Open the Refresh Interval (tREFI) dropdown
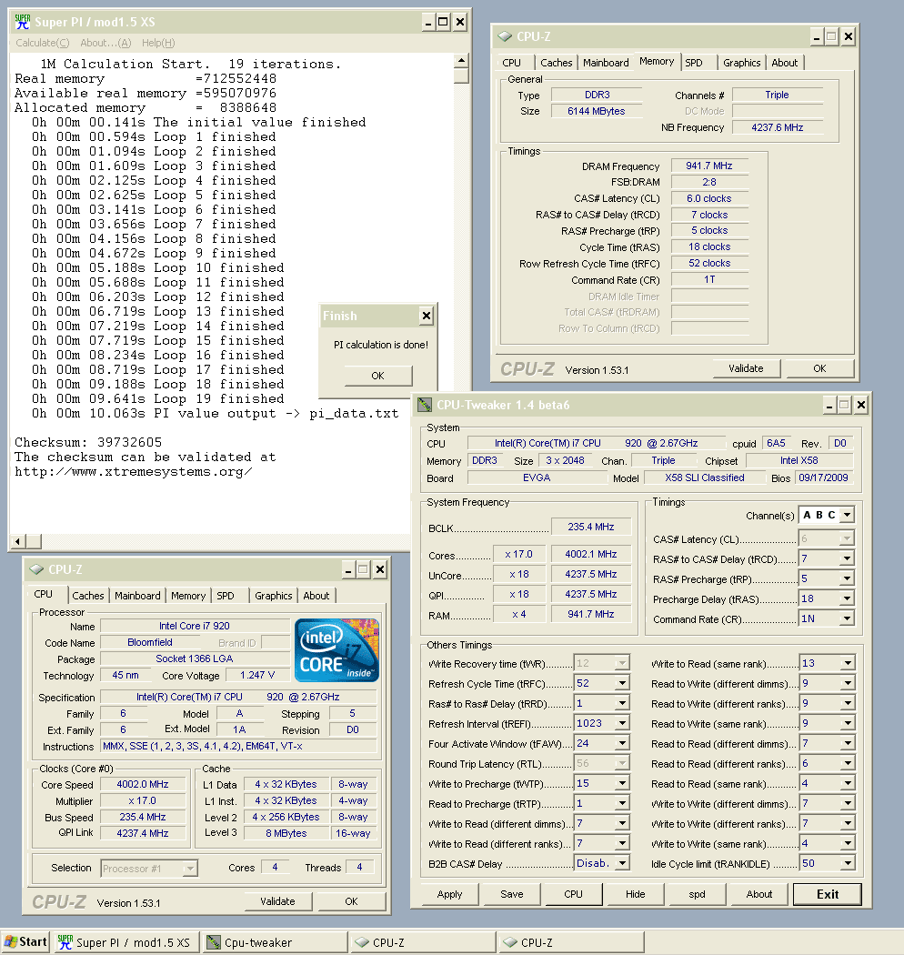 pos(622,724)
